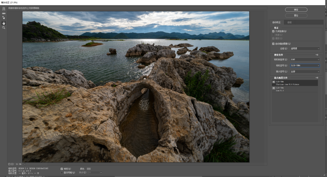Click the 21.9% zoom level field
The height and width of the screenshot is (177, 327).
click(x=18, y=164)
